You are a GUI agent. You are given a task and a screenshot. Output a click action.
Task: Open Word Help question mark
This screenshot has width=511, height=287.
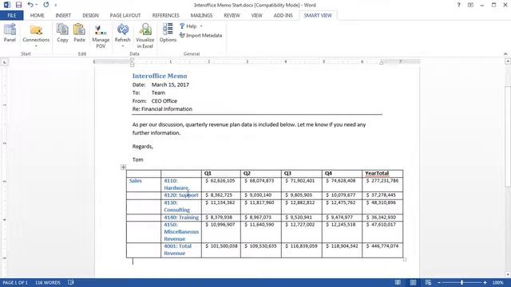pyautogui.click(x=458, y=5)
